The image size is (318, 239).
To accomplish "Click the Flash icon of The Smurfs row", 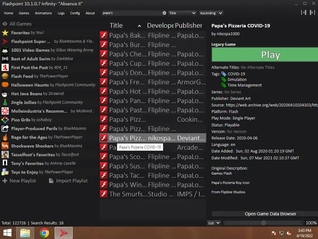I will pyautogui.click(x=104, y=194).
